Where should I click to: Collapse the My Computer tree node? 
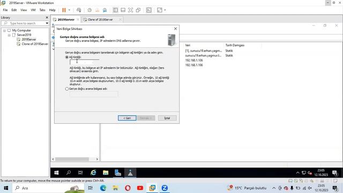(4, 31)
